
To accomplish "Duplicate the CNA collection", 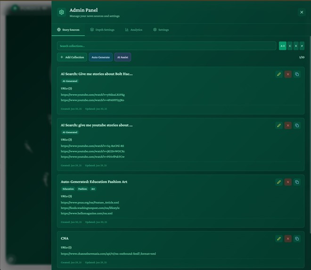I will coord(297,238).
